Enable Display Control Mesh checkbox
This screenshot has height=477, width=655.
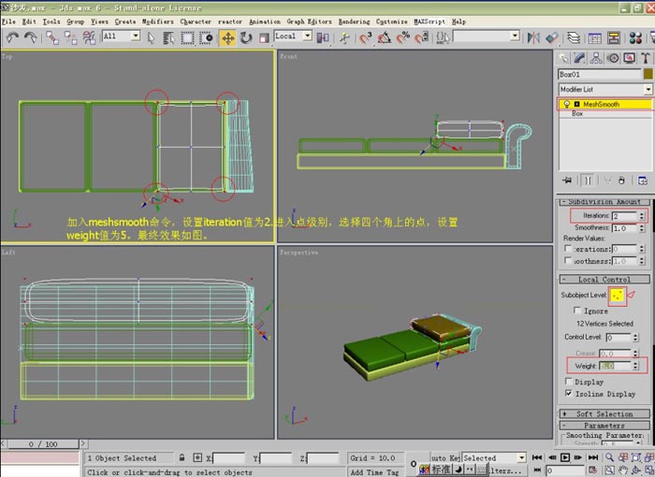click(568, 382)
